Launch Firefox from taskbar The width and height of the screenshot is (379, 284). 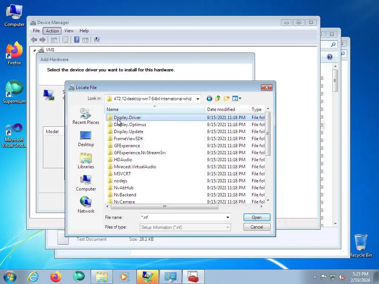click(56, 277)
